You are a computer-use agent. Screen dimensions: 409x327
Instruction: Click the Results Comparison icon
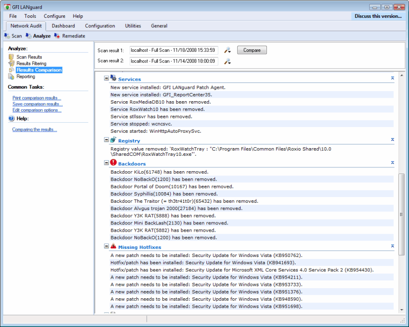[x=11, y=70]
